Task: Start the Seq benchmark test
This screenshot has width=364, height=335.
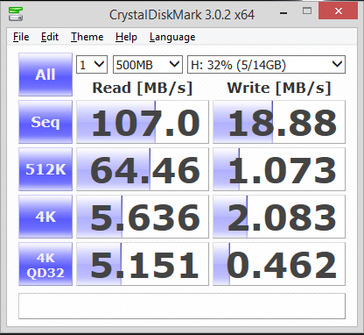Action: click(45, 122)
